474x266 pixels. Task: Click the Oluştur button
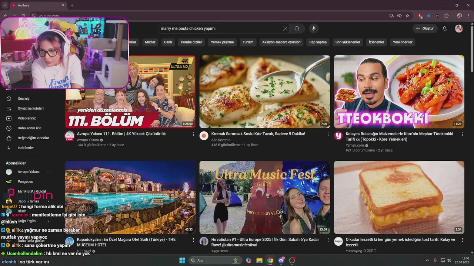coord(425,28)
